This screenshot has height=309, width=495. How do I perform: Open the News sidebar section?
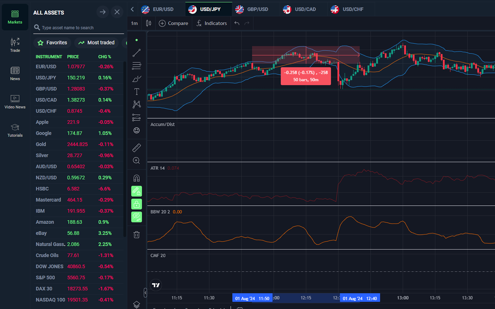click(x=15, y=74)
